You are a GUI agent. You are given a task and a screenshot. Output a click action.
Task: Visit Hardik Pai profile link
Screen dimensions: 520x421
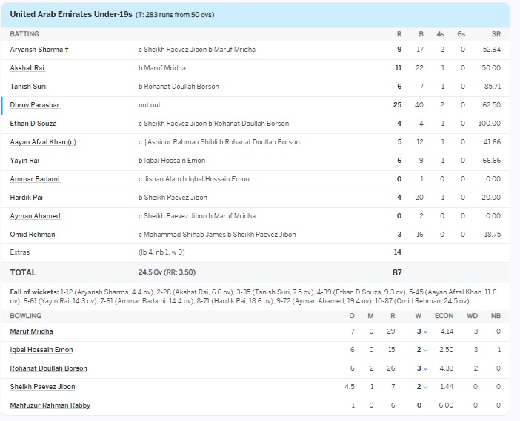pyautogui.click(x=27, y=198)
